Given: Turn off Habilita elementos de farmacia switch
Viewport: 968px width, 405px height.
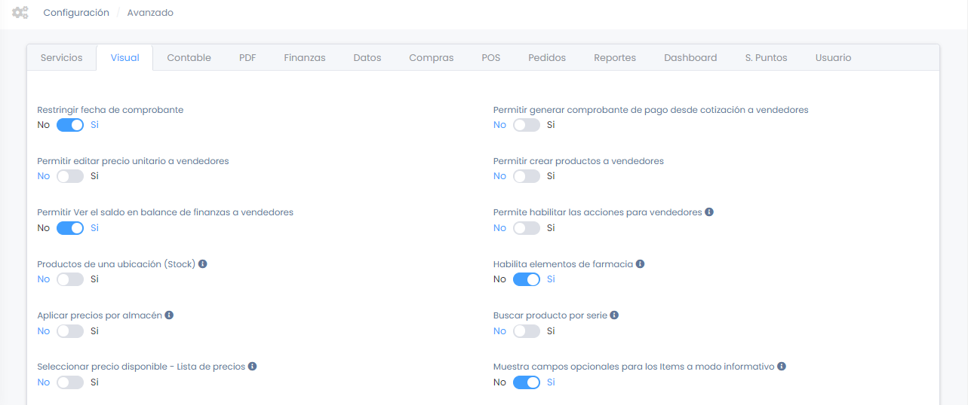Looking at the screenshot, I should 526,279.
